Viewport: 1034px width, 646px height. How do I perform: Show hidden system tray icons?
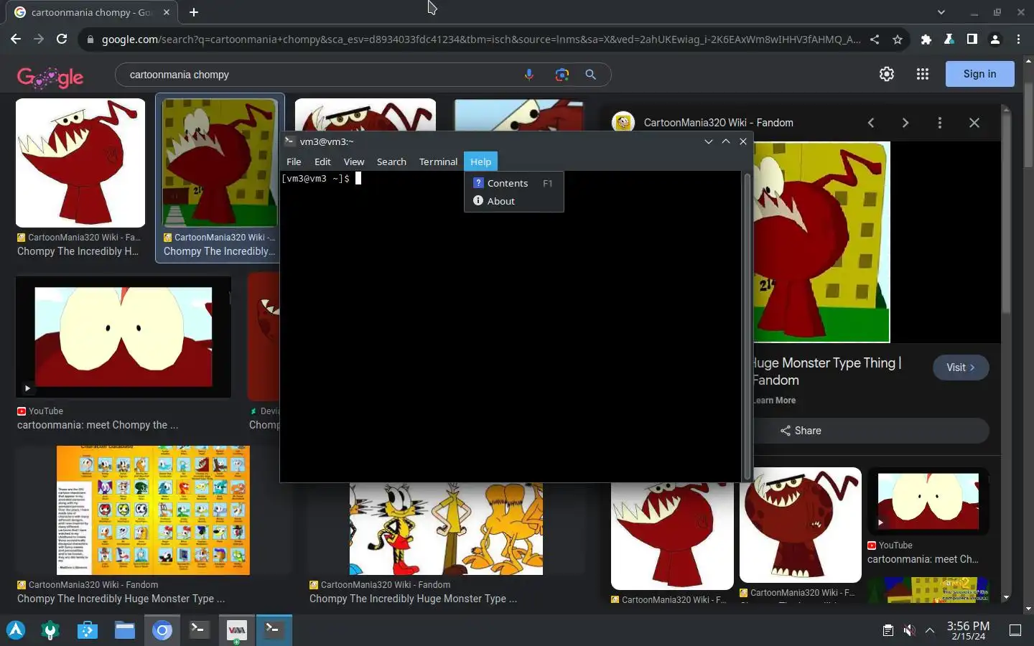pos(930,630)
